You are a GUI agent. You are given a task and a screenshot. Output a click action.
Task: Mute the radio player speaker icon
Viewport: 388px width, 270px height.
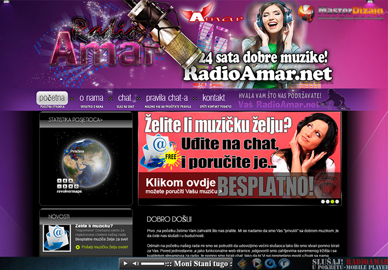[x=135, y=264]
